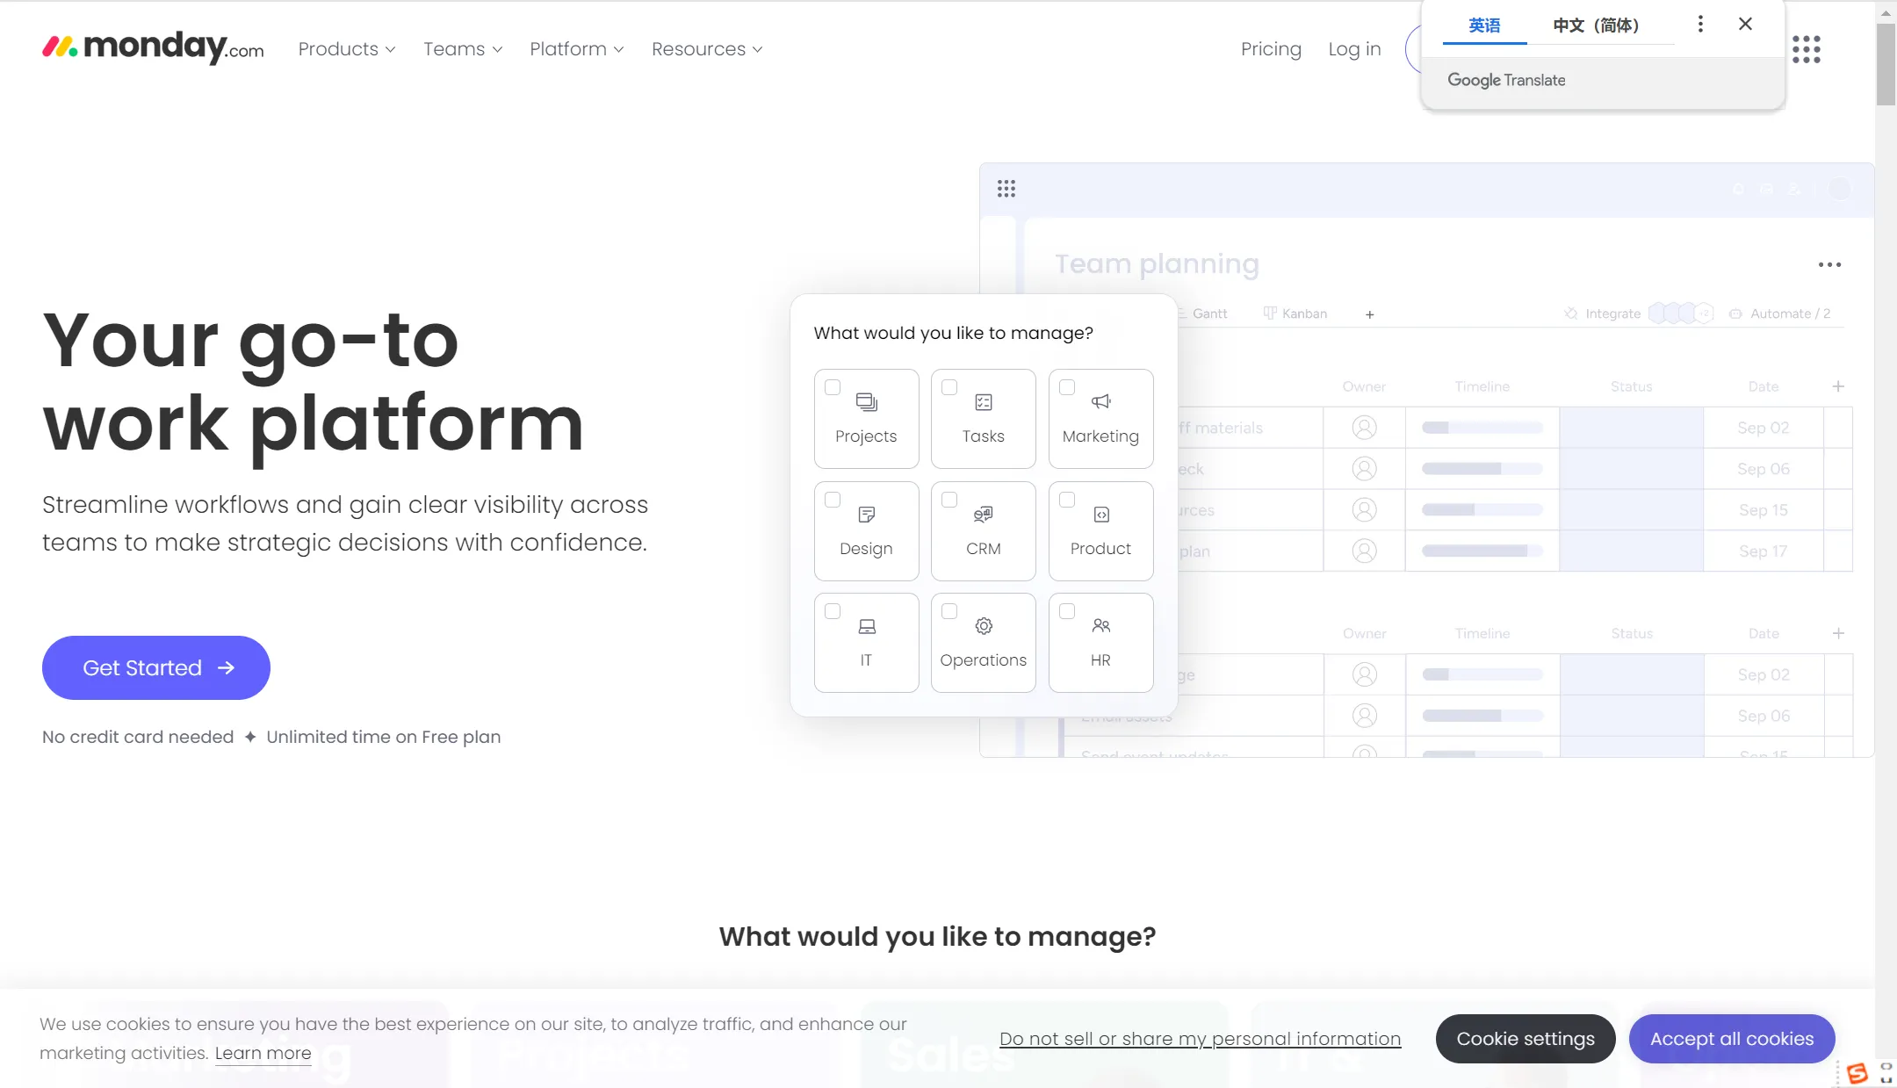Image resolution: width=1897 pixels, height=1088 pixels.
Task: Click the Sep 06 date in top table
Action: (1764, 469)
